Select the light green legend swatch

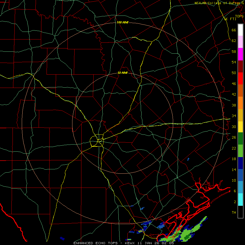pyautogui.click(x=240, y=151)
